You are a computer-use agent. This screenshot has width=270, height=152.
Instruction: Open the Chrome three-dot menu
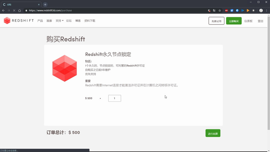(x=267, y=10)
